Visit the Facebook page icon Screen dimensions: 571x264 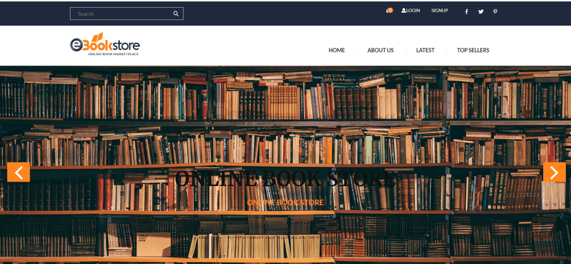point(467,12)
